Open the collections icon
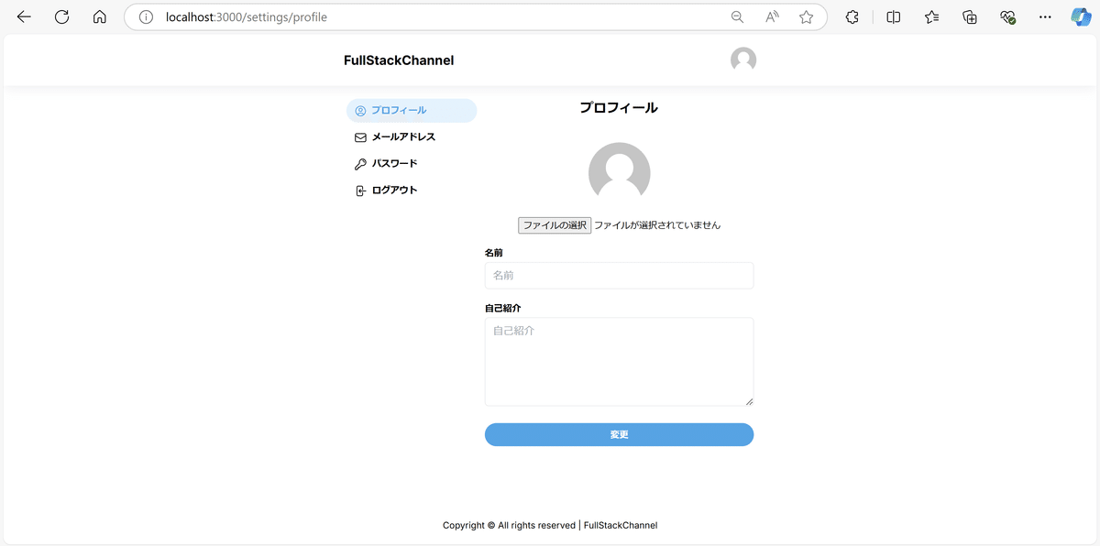Viewport: 1100px width, 546px height. (x=970, y=16)
